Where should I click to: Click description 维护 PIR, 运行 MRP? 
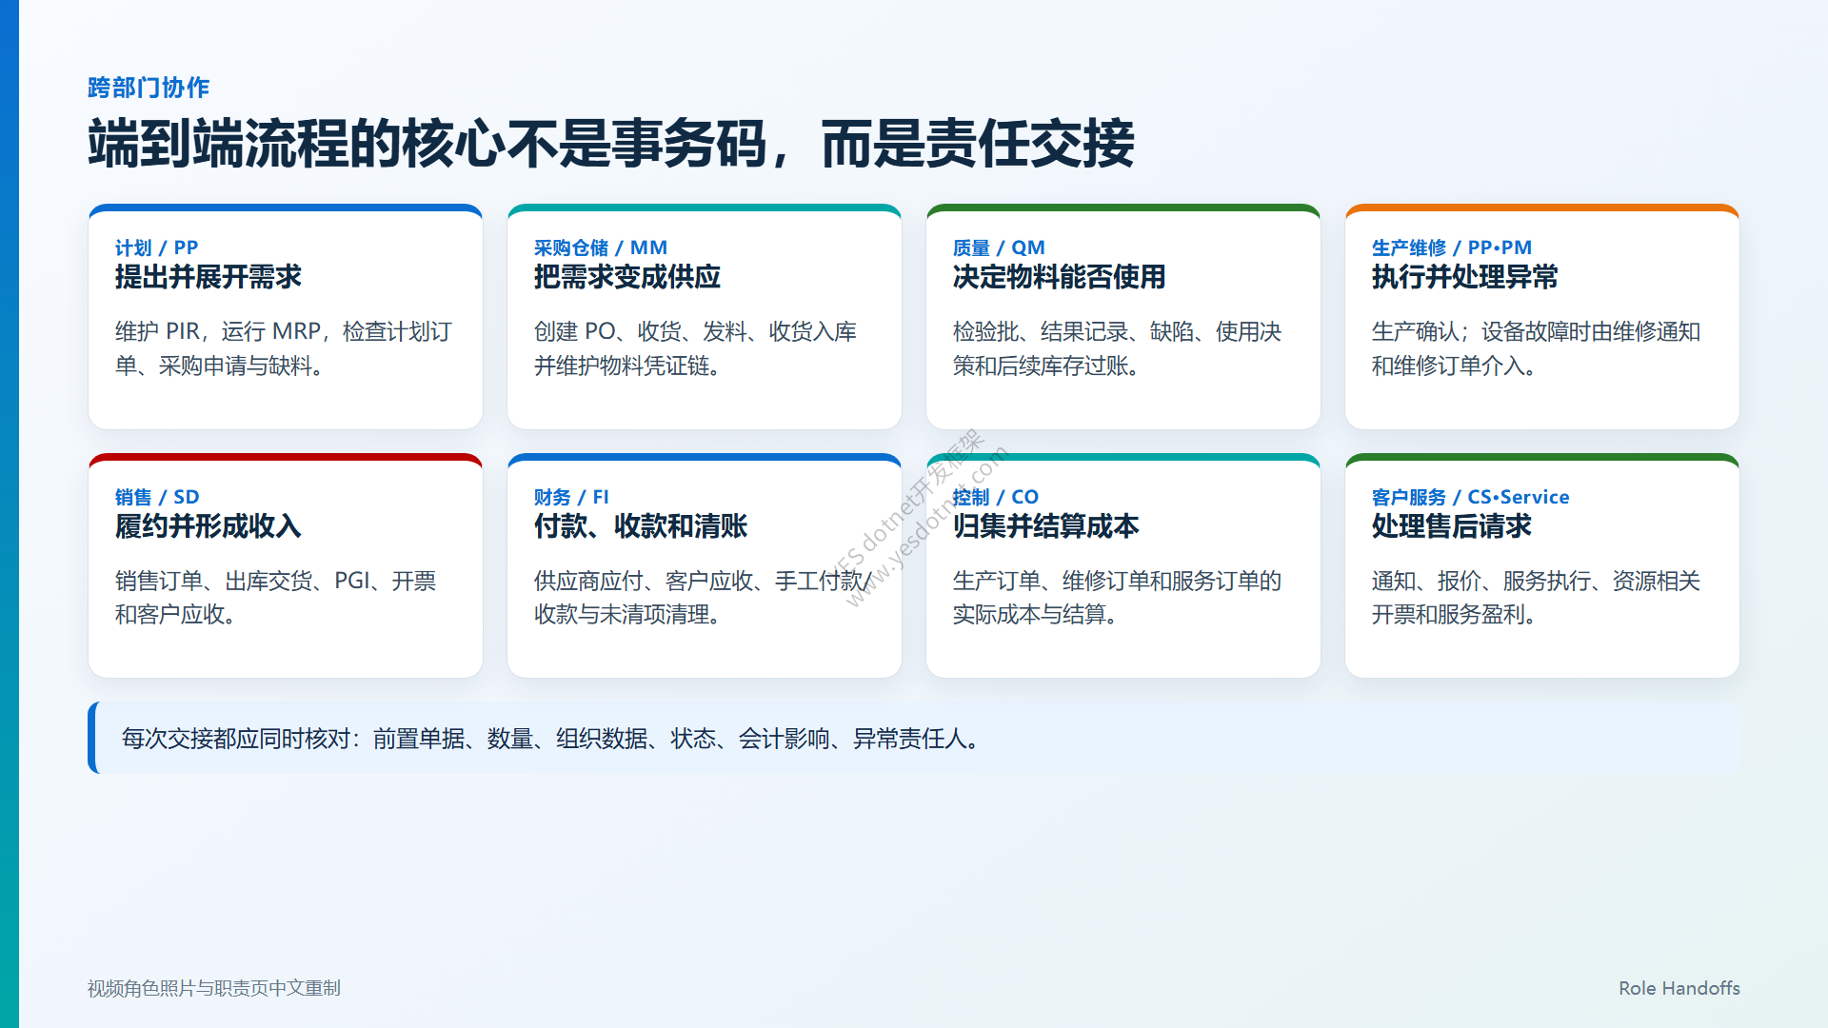pos(284,348)
